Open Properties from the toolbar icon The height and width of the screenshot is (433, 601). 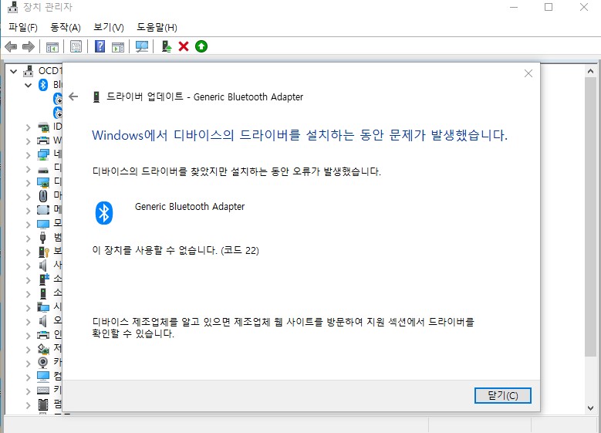tap(76, 47)
